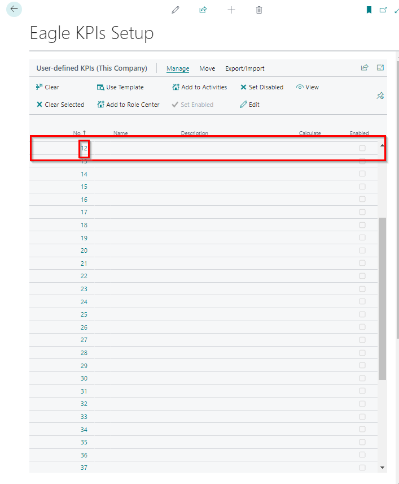399x484 pixels.
Task: Toggle Enabled checkbox for row 26
Action: (x=362, y=327)
